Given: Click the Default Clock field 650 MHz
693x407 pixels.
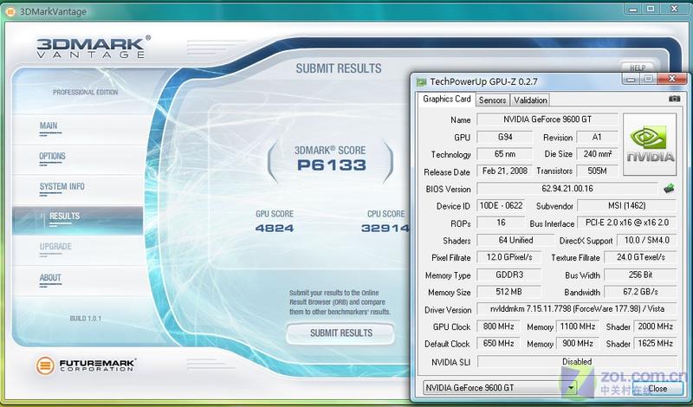Looking at the screenshot, I should pyautogui.click(x=498, y=343).
